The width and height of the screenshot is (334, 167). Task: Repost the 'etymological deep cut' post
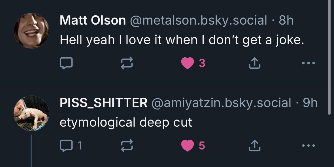pyautogui.click(x=127, y=146)
